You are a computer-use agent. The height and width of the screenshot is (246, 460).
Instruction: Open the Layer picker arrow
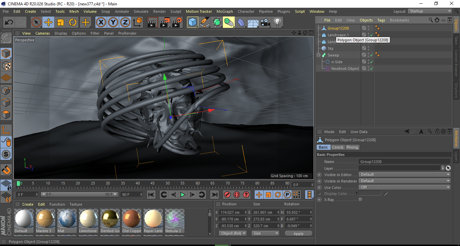click(443, 168)
